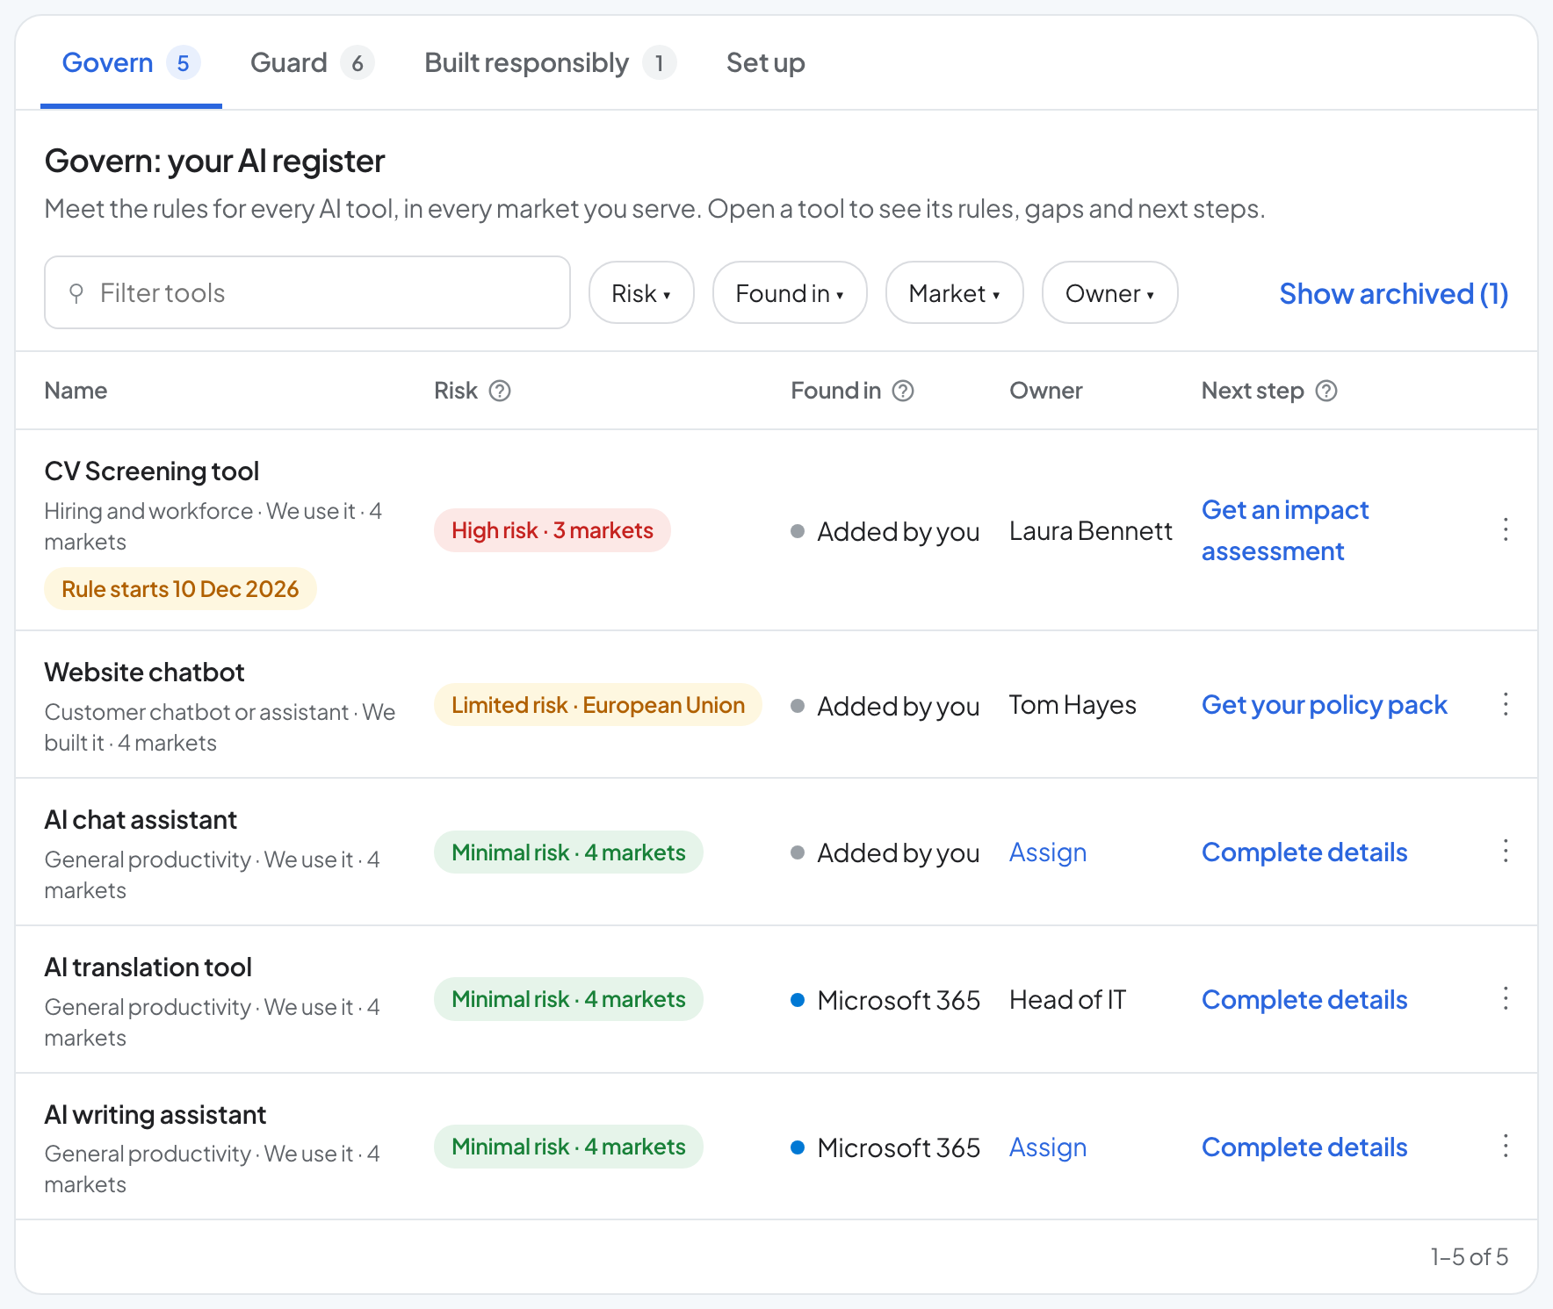
Task: Open the AI chat assistant entry
Action: [x=141, y=820]
